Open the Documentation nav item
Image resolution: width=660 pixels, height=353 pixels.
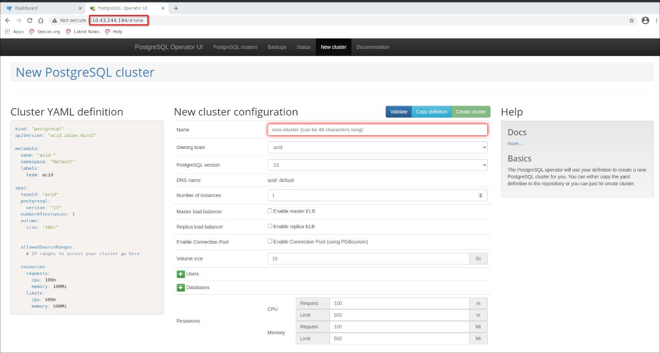coord(373,47)
